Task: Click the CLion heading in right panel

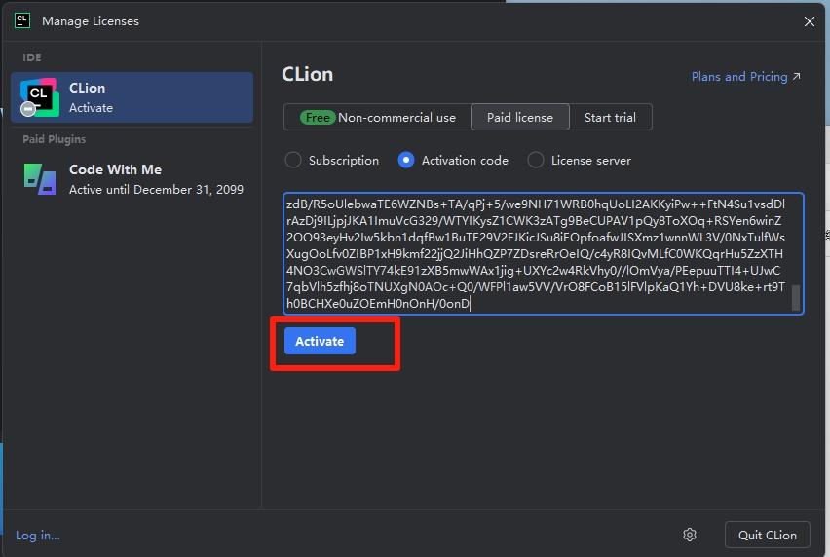Action: (307, 74)
